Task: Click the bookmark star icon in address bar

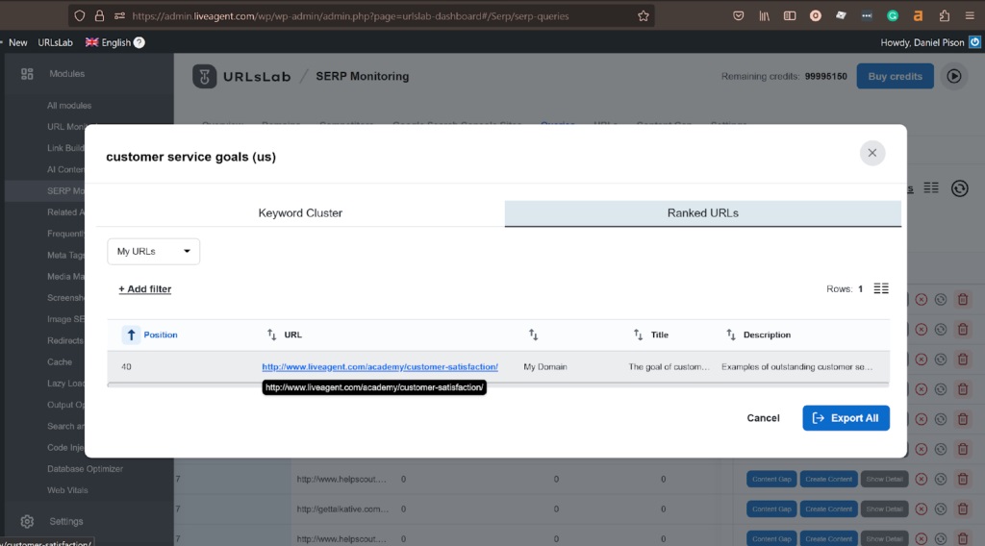Action: (x=644, y=16)
